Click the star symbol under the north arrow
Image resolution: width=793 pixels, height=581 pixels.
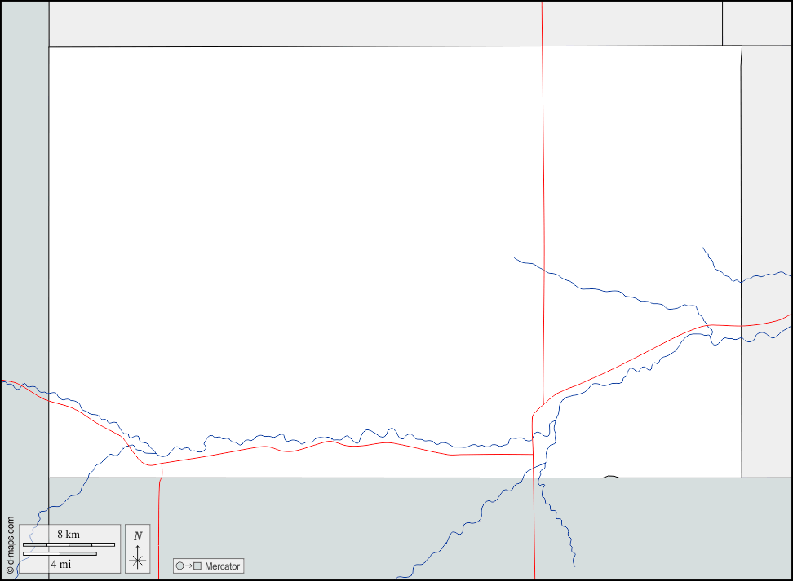point(138,560)
